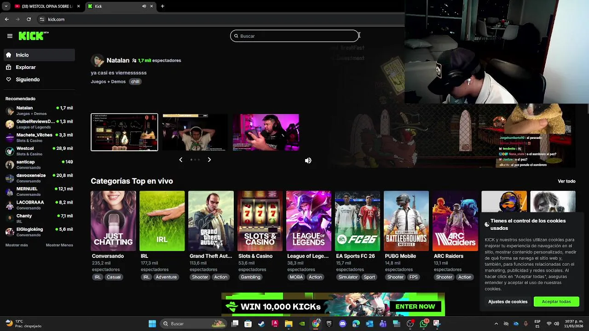The height and width of the screenshot is (331, 589).
Task: Open Steam from taskbar
Action: pyautogui.click(x=261, y=324)
